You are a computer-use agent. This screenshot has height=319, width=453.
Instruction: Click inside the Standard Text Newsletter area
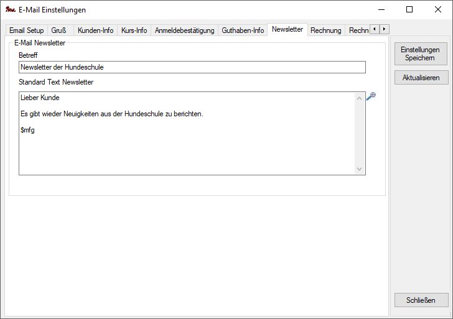click(x=187, y=142)
